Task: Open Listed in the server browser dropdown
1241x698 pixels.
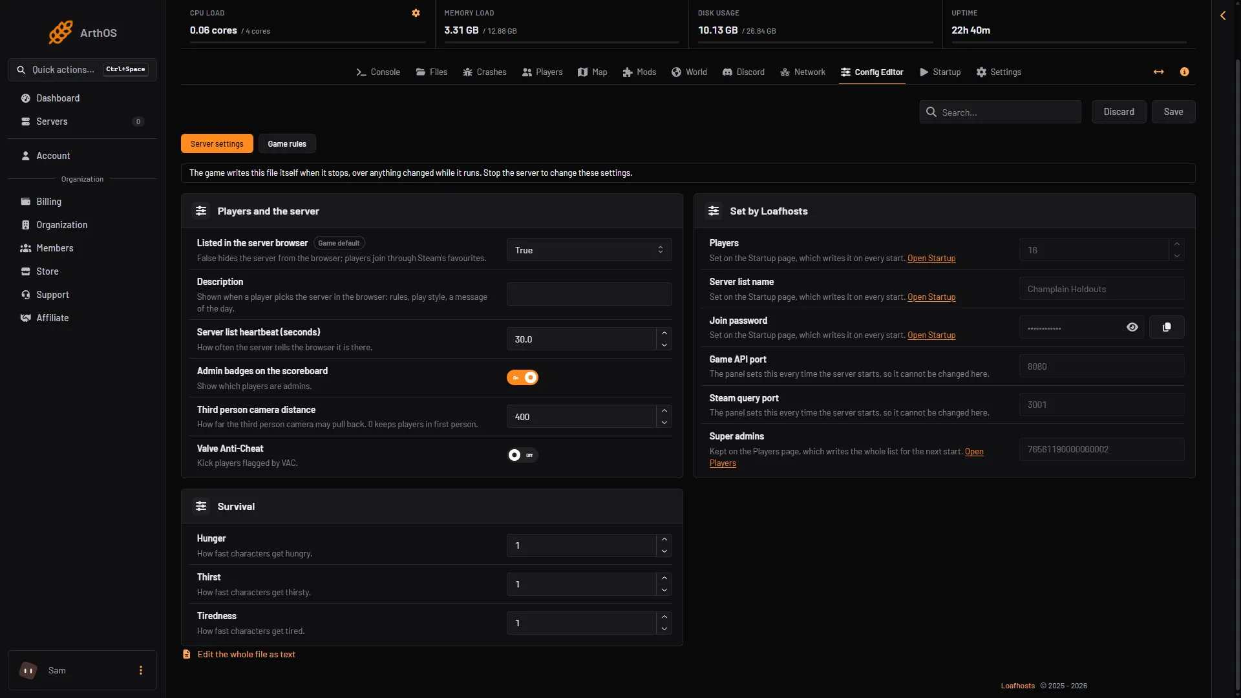Action: pyautogui.click(x=589, y=250)
